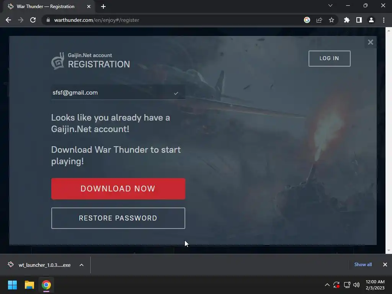Close the War Thunder Registration tab

tap(89, 7)
